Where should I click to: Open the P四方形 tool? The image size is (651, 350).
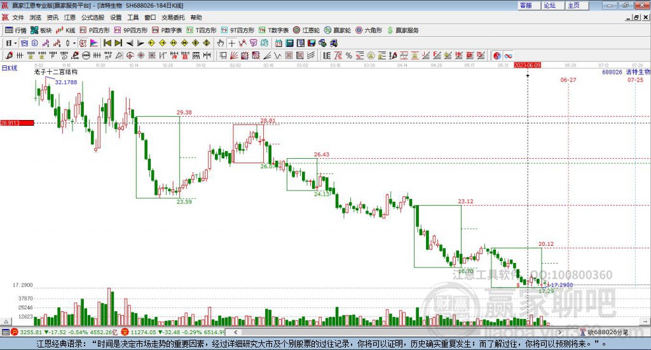[95, 30]
